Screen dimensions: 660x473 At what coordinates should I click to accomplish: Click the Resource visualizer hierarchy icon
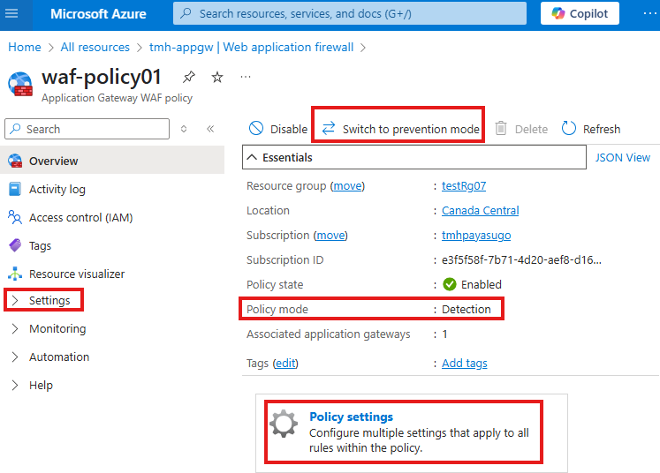(x=15, y=274)
